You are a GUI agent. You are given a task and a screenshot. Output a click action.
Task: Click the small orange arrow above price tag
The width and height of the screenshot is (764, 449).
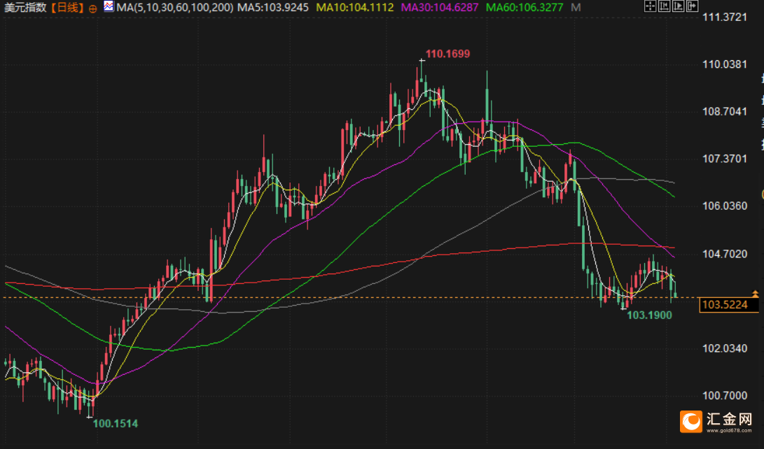(755, 294)
